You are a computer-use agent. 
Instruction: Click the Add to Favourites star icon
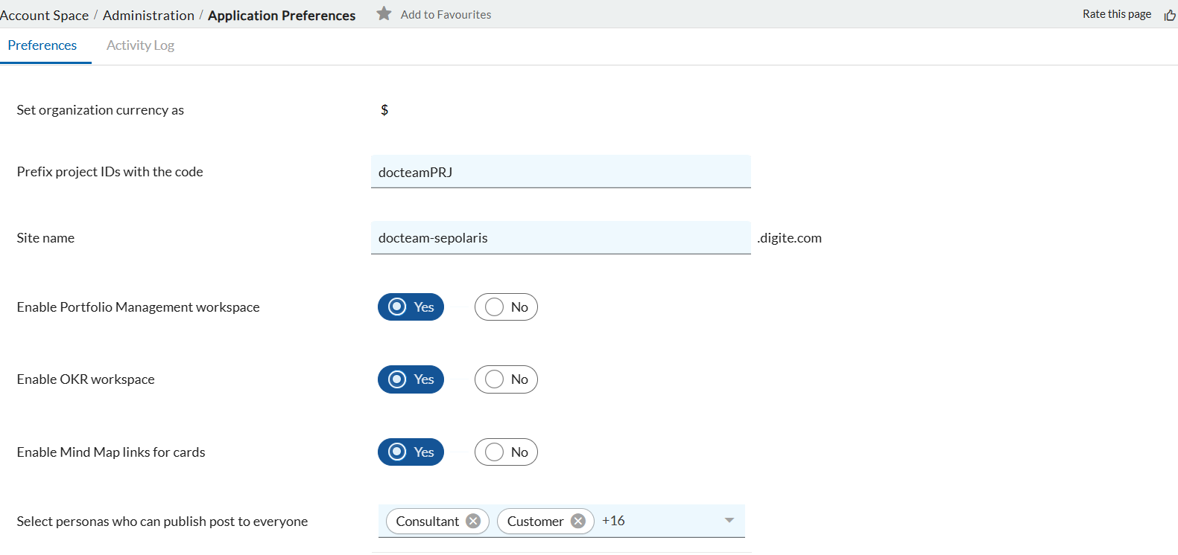[384, 13]
